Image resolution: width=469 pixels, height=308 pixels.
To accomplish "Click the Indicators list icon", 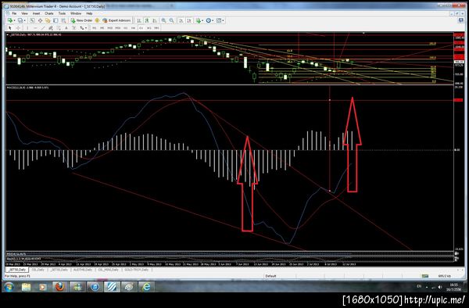I will pyautogui.click(x=199, y=20).
